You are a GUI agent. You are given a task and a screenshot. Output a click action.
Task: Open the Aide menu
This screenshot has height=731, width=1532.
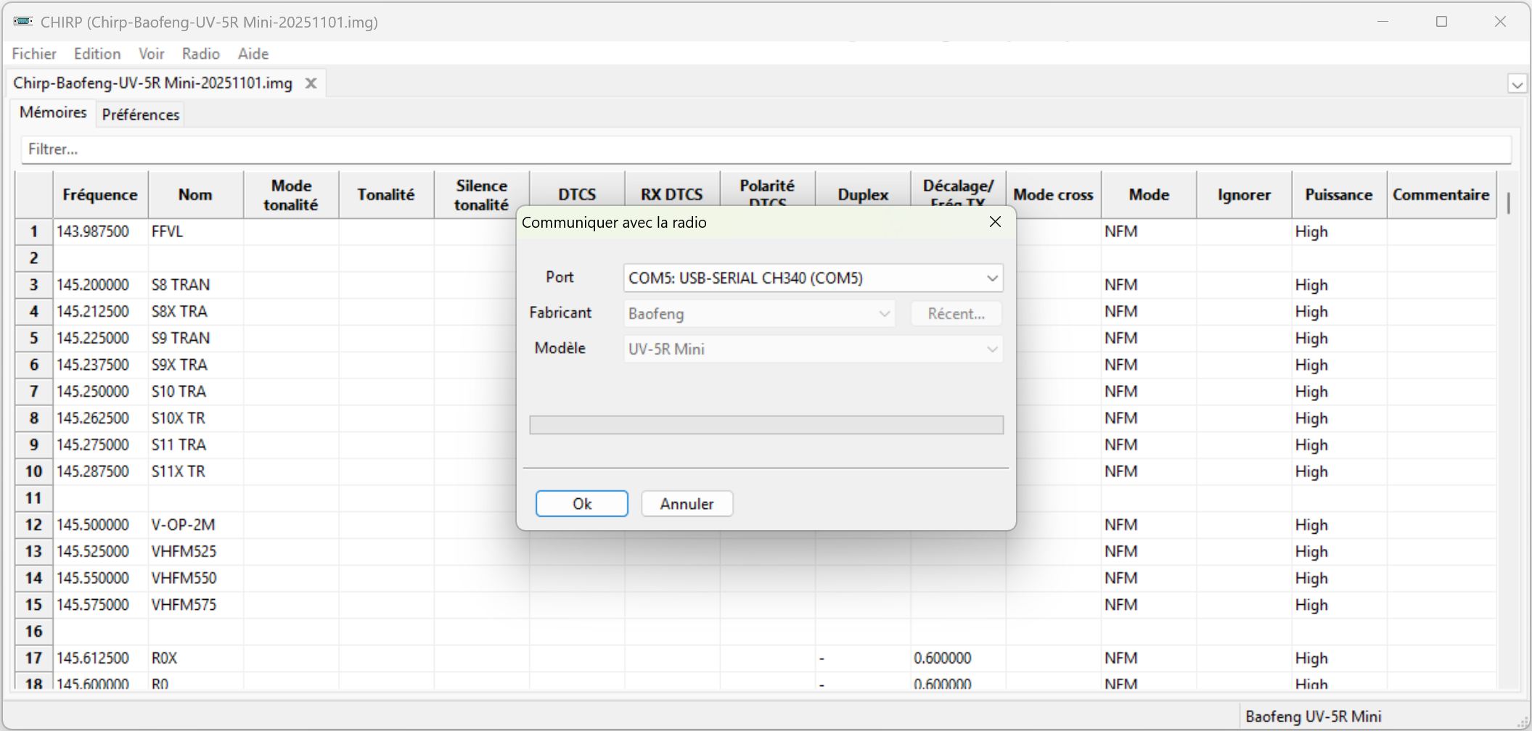pyautogui.click(x=253, y=54)
